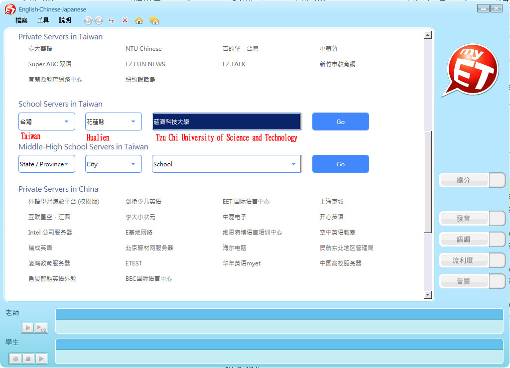Play the teacher audio
The image size is (510, 368).
click(x=28, y=328)
